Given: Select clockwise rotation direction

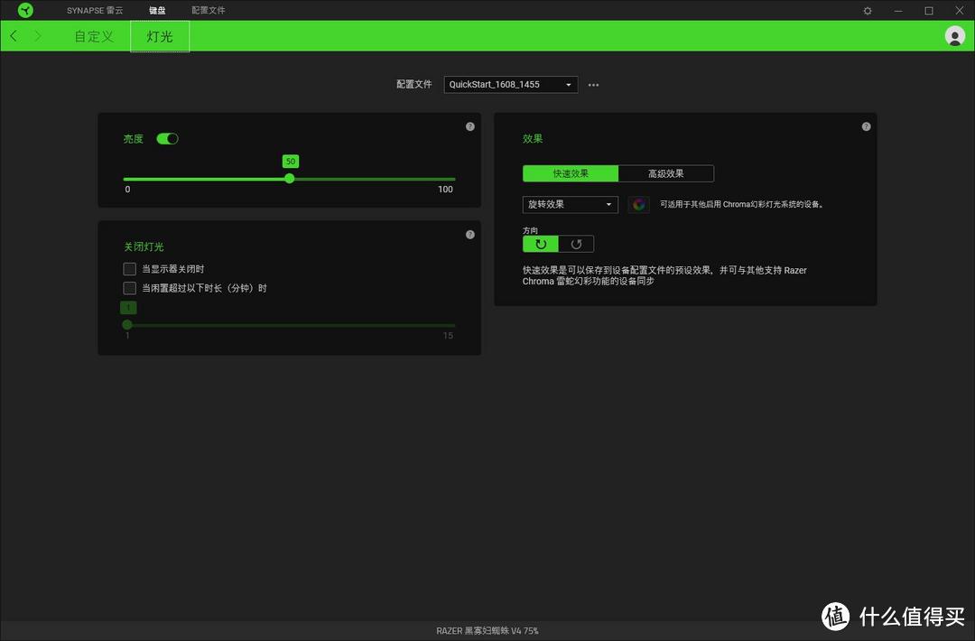Looking at the screenshot, I should pyautogui.click(x=541, y=245).
